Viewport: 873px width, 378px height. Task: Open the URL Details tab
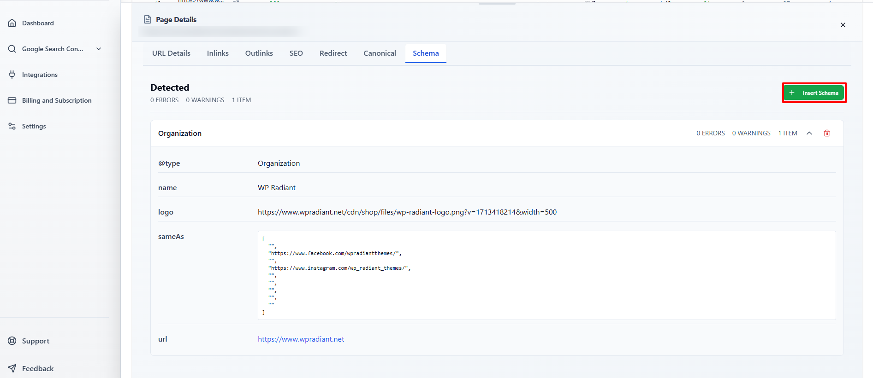171,53
